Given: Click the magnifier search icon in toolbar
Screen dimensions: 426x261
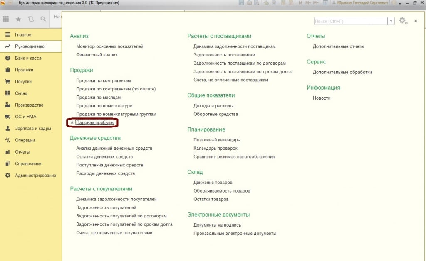Looking at the screenshot, I should (43, 19).
